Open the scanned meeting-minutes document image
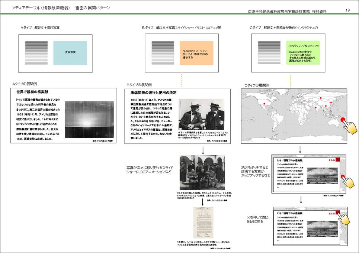Screen dimensions: 359x253 click(203, 223)
